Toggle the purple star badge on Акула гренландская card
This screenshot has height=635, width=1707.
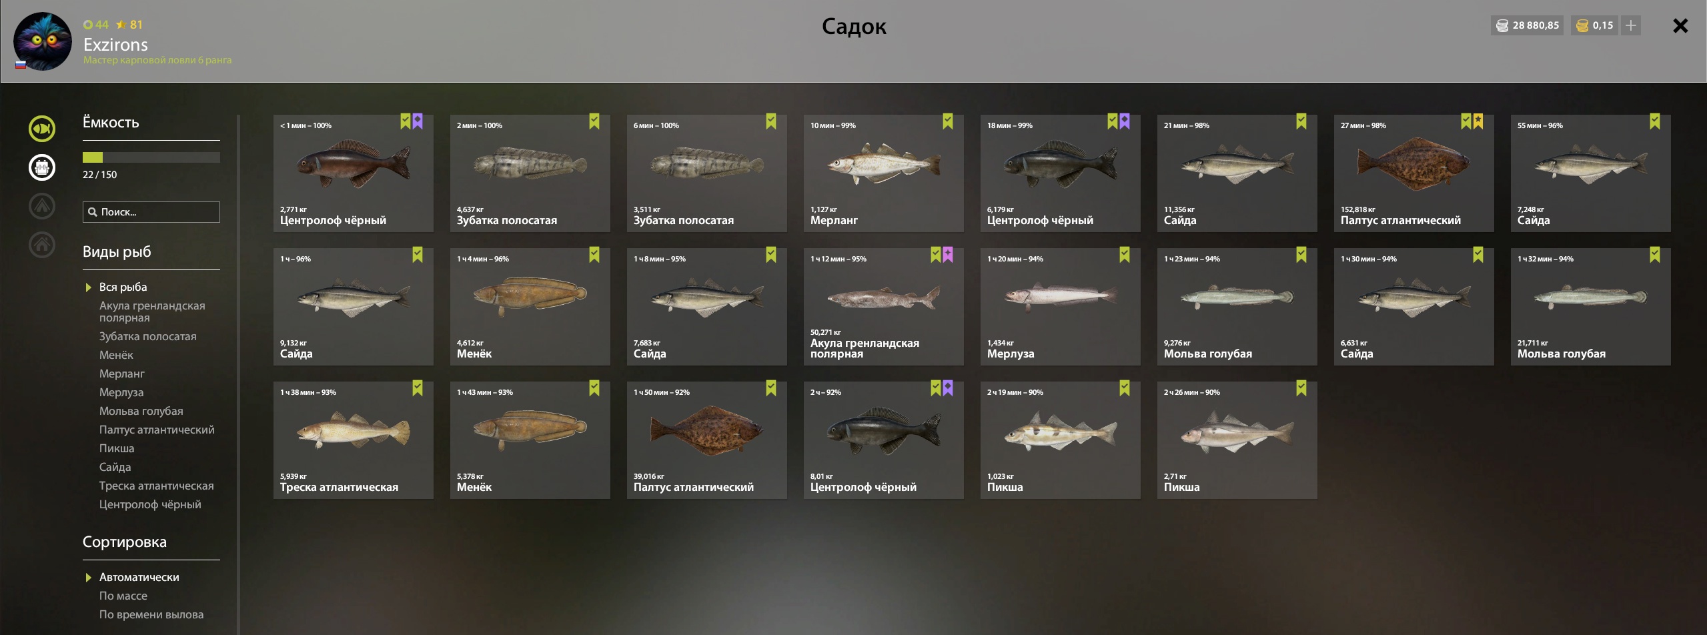coord(948,255)
